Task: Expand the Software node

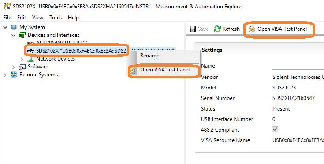Action: click(13, 67)
